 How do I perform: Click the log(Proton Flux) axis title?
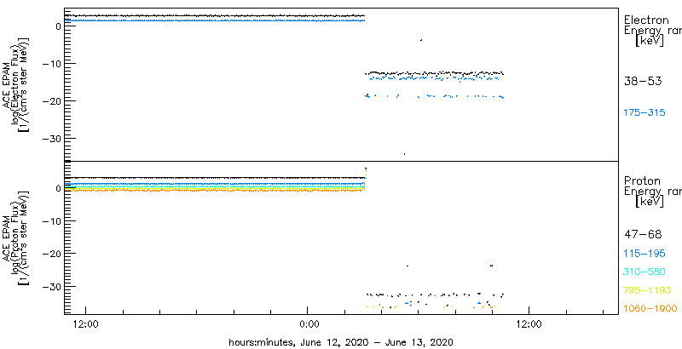click(15, 237)
